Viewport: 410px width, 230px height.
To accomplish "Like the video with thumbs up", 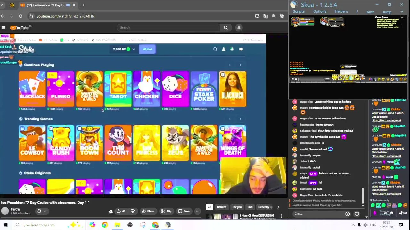I will [121, 211].
